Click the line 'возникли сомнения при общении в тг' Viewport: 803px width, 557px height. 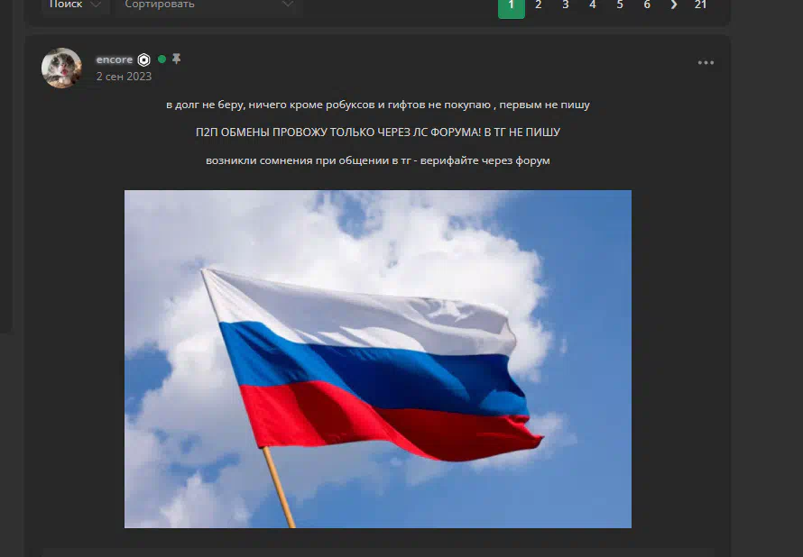pos(309,160)
